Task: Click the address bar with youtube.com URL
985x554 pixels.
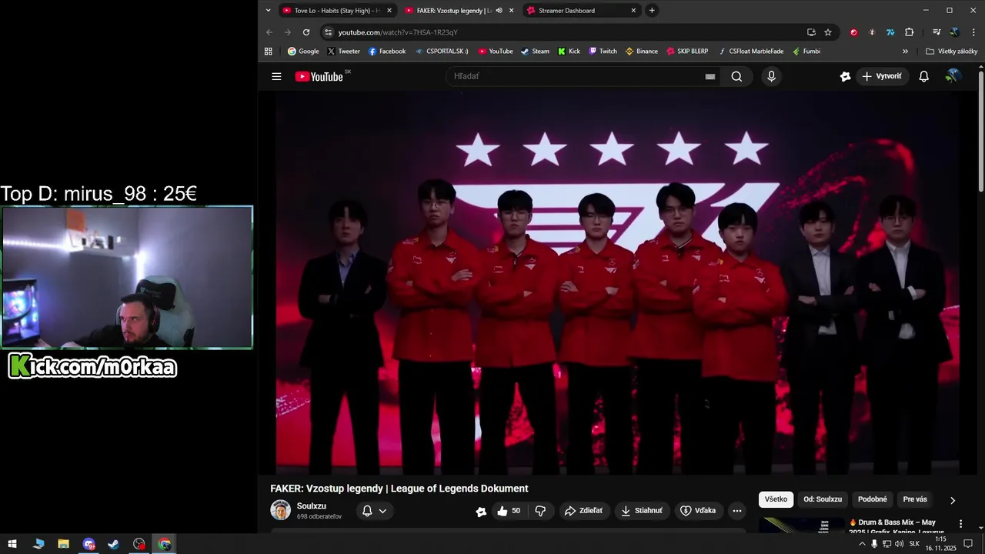Action: pyautogui.click(x=569, y=32)
